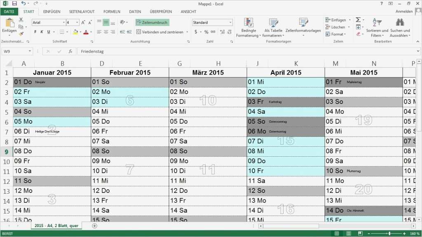Viewport: 422px width, 237px height.
Task: Open the Arial font name dropdown
Action: click(64, 22)
